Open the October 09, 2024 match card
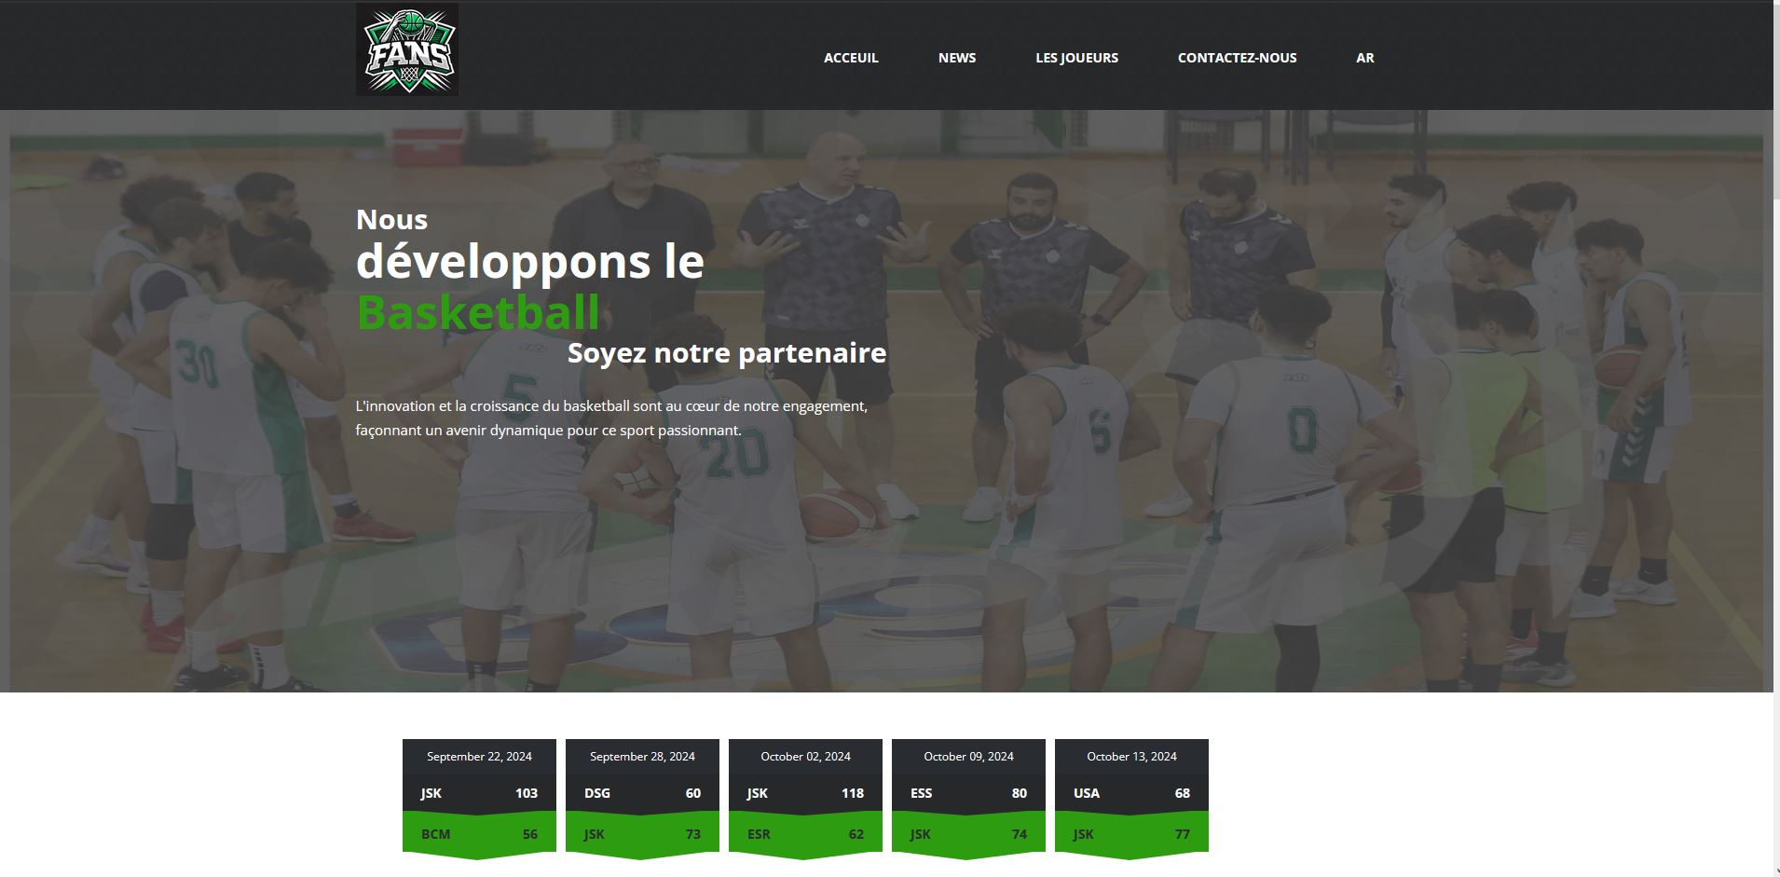The width and height of the screenshot is (1780, 877). pyautogui.click(x=968, y=799)
